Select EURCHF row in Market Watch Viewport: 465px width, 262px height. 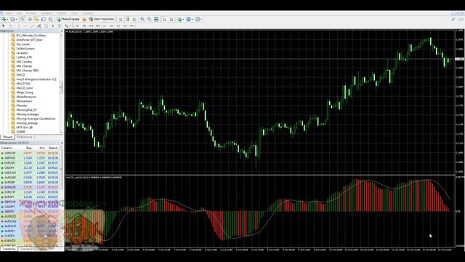point(30,192)
